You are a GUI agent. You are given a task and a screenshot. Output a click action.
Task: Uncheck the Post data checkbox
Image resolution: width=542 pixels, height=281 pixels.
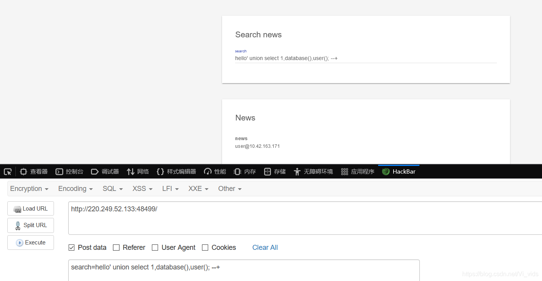(71, 248)
